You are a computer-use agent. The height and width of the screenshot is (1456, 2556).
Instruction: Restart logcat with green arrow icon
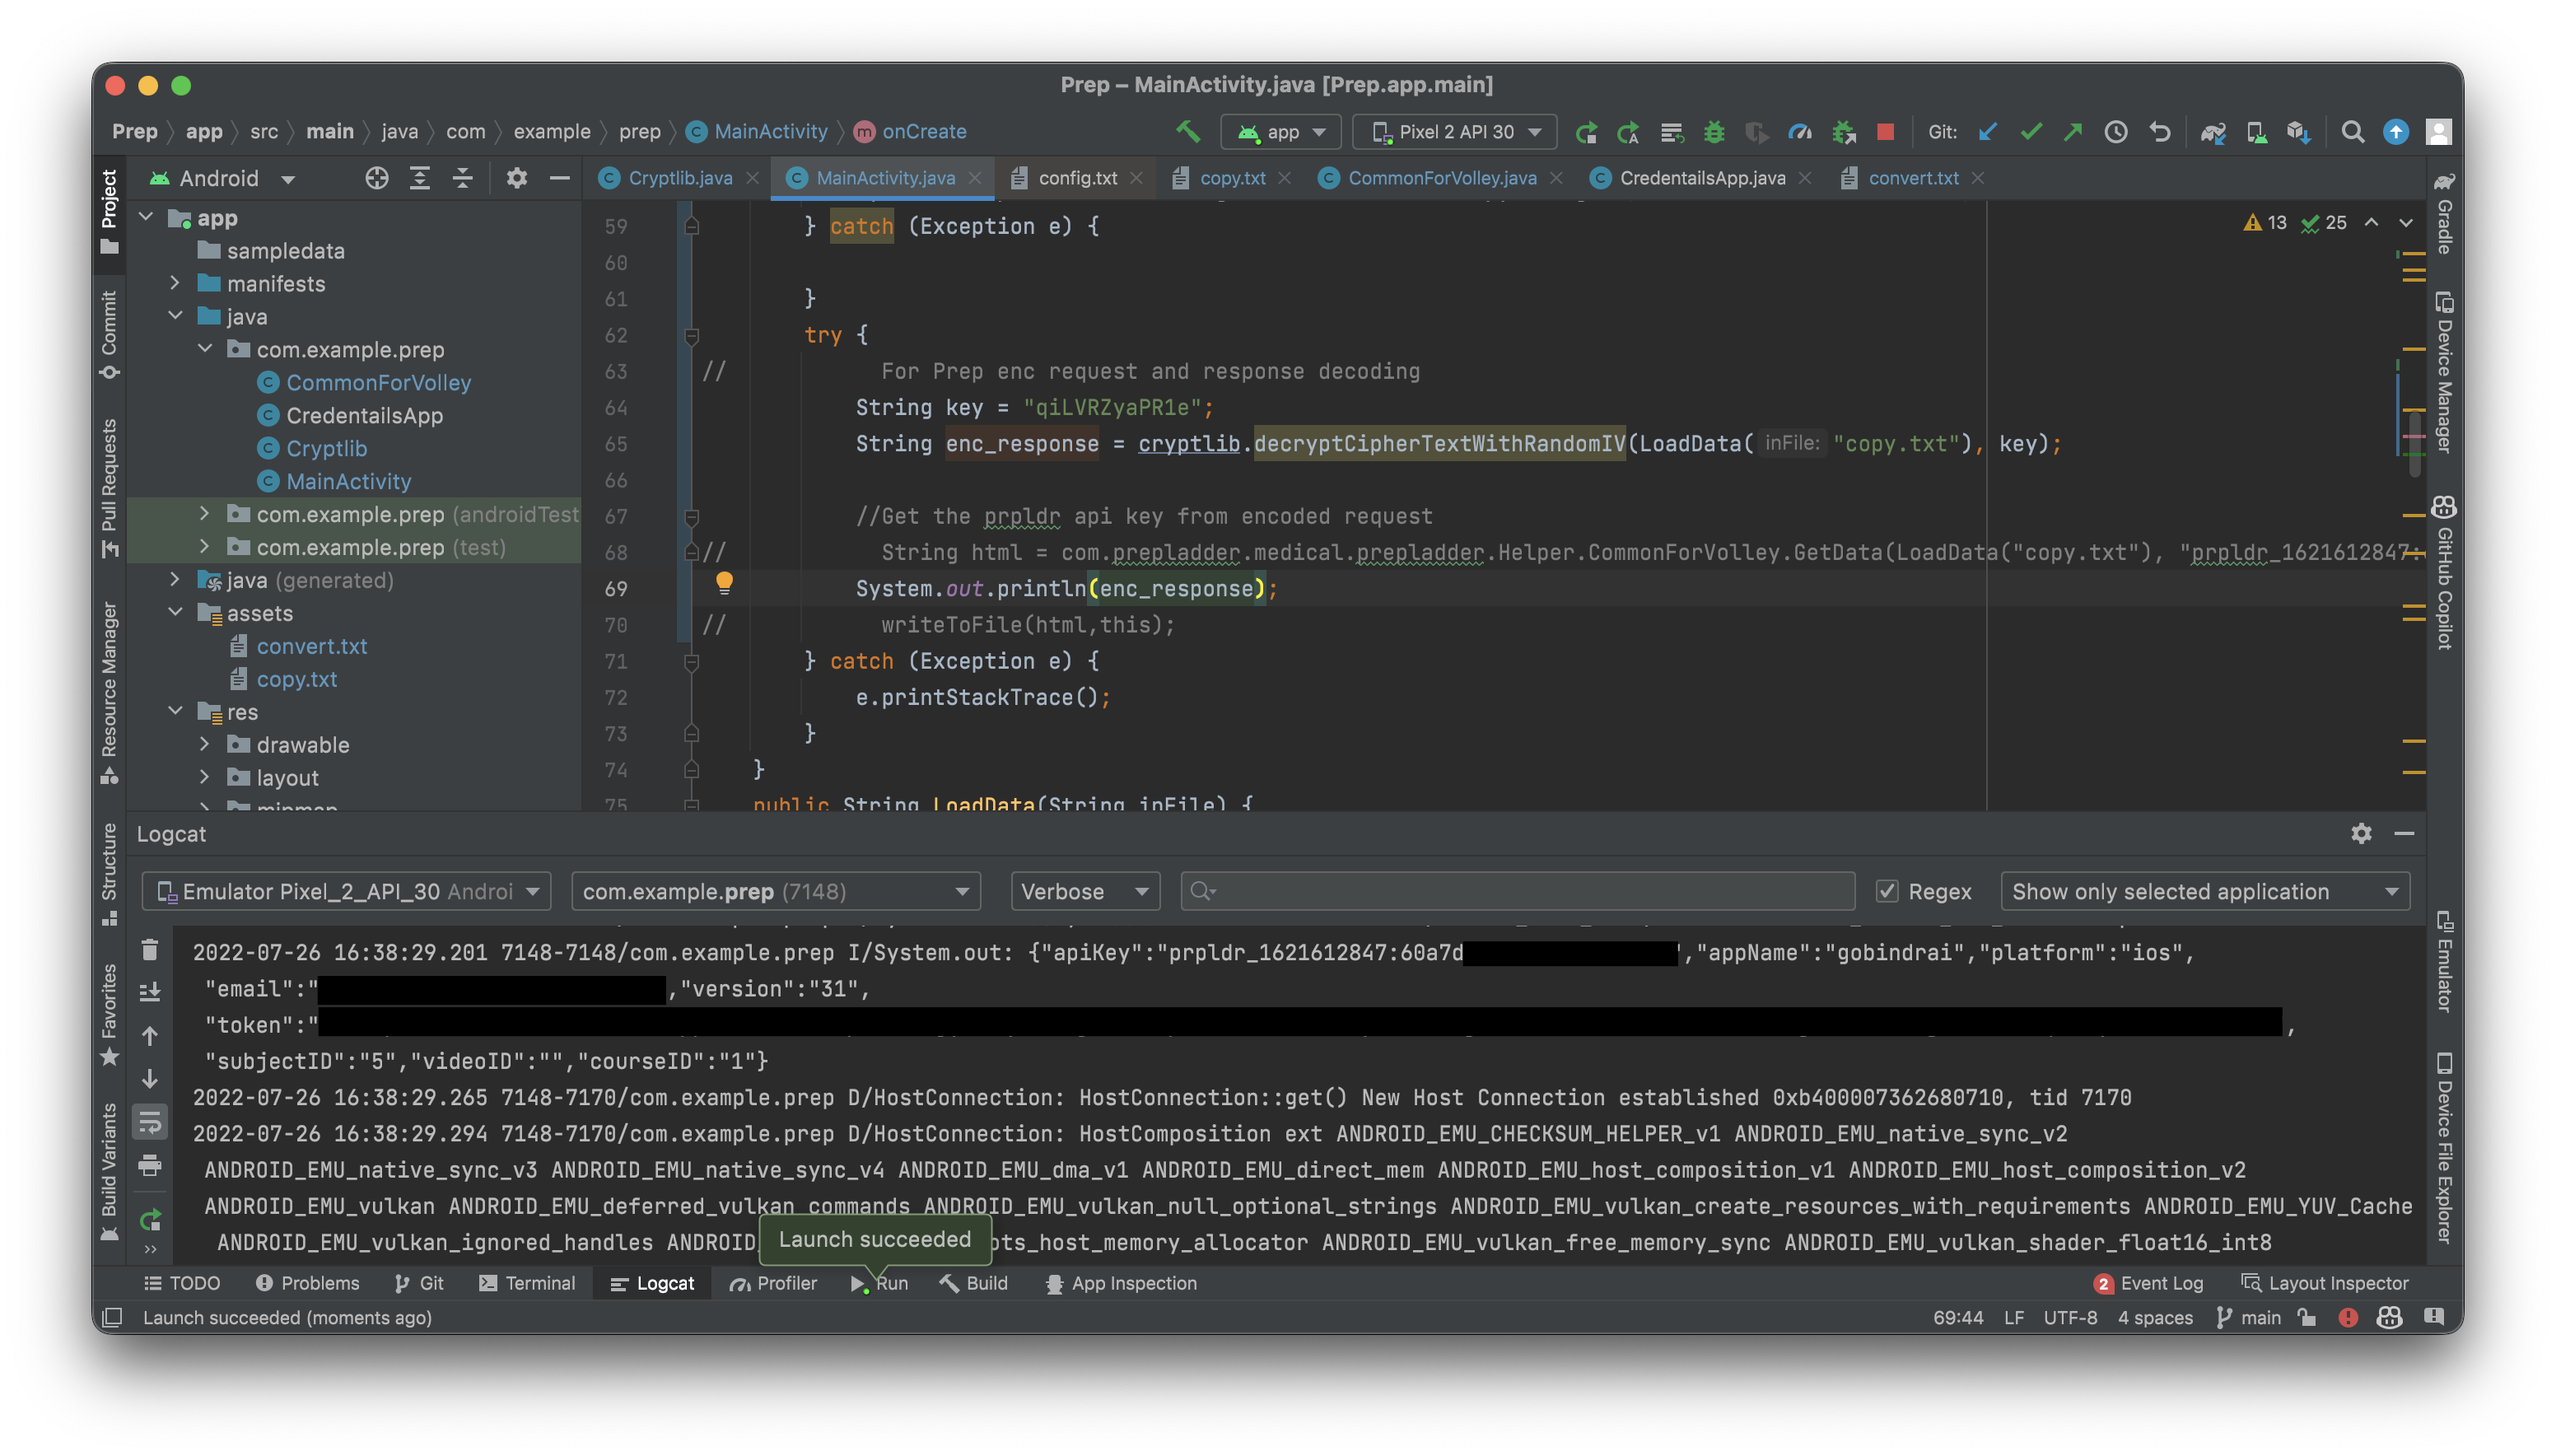coord(150,1220)
